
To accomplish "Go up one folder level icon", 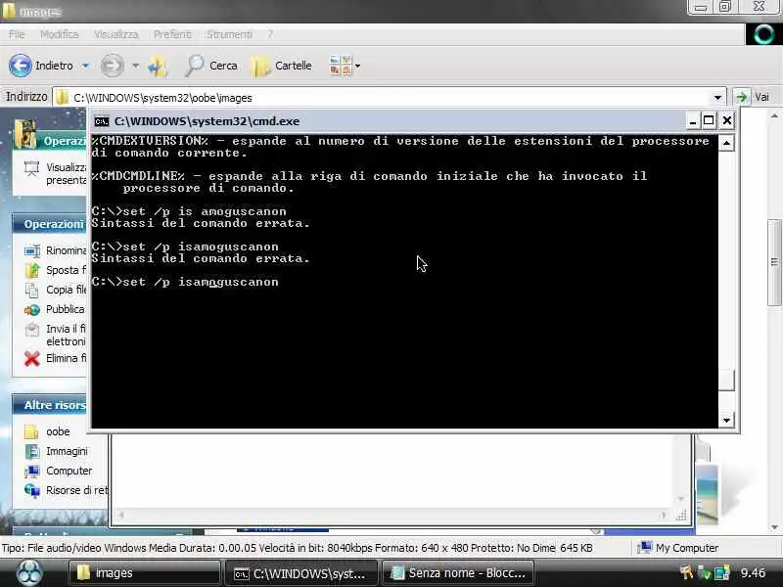I will [x=158, y=66].
